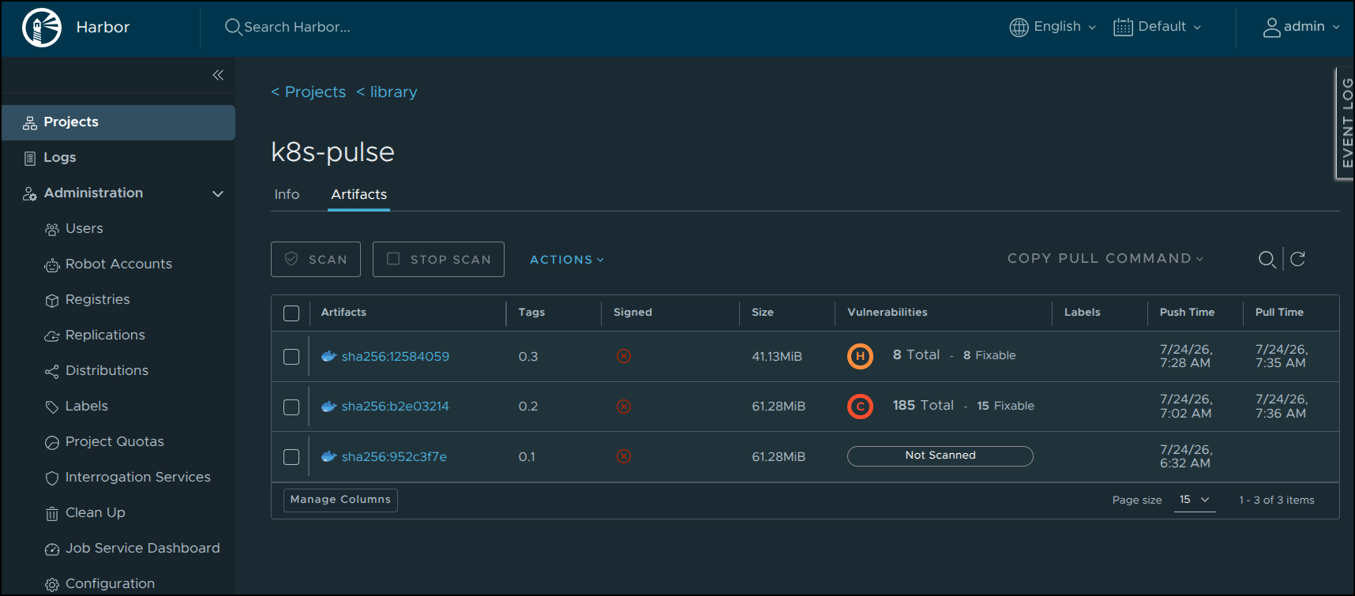
Task: Open Job Service Dashboard
Action: click(x=132, y=548)
